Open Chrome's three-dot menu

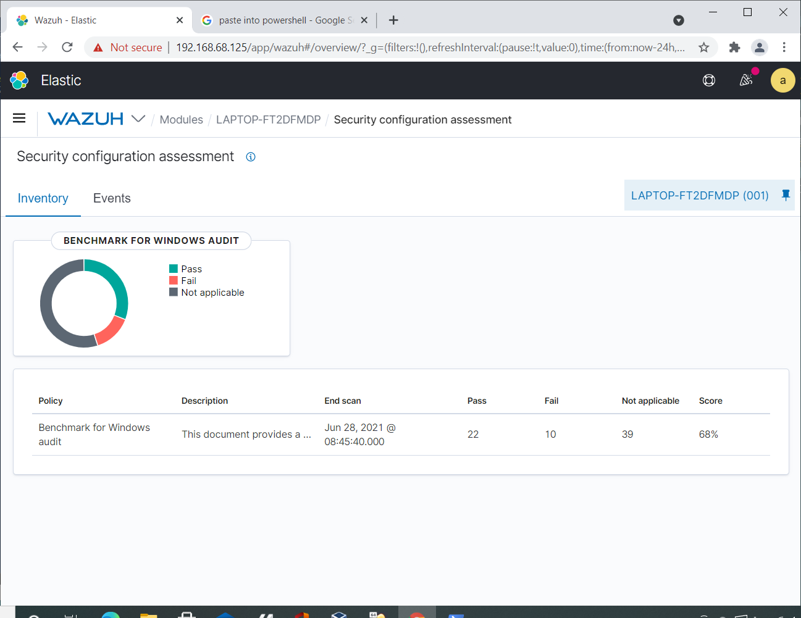point(784,48)
